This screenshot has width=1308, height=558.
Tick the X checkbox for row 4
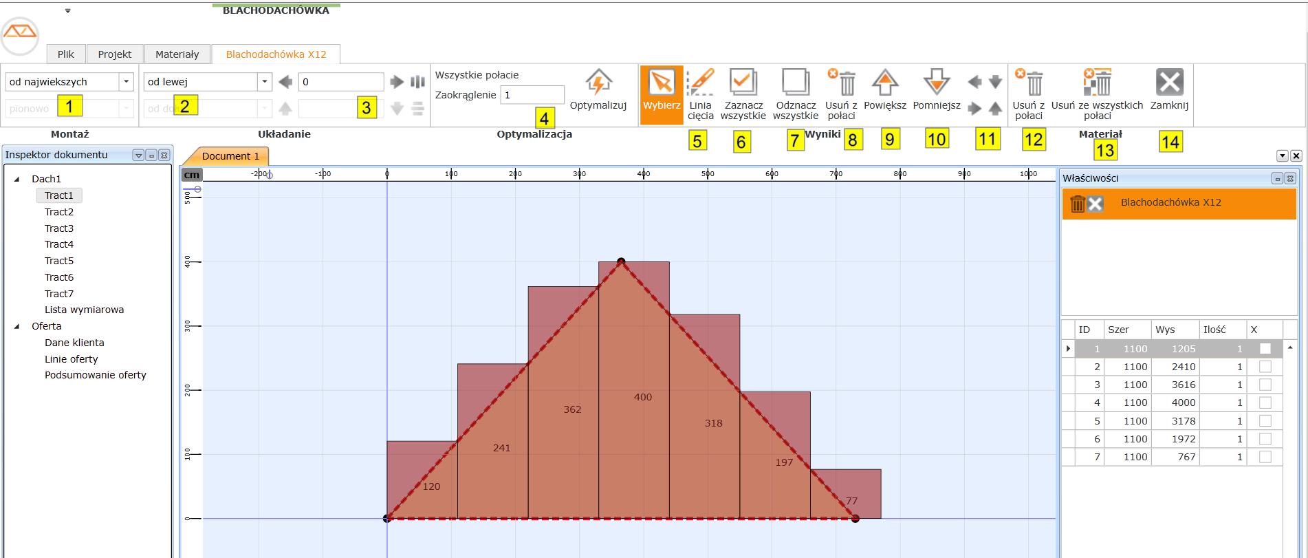coord(1265,403)
